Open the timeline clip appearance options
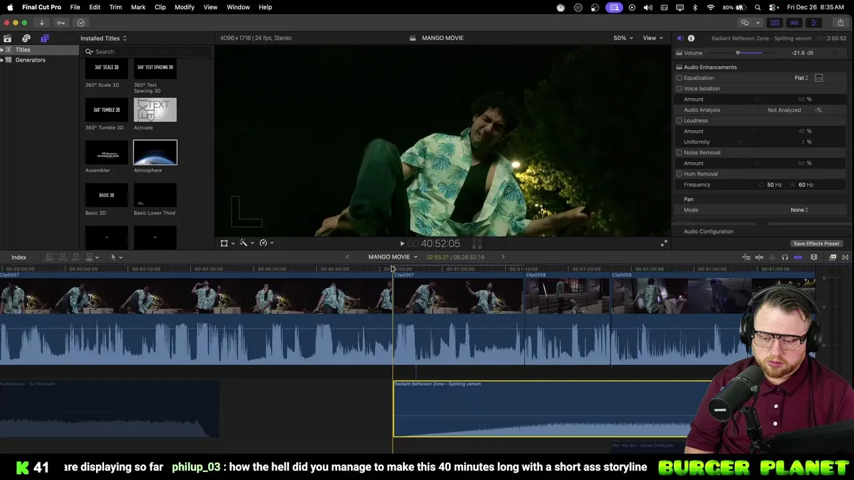The height and width of the screenshot is (480, 854). coord(814,257)
